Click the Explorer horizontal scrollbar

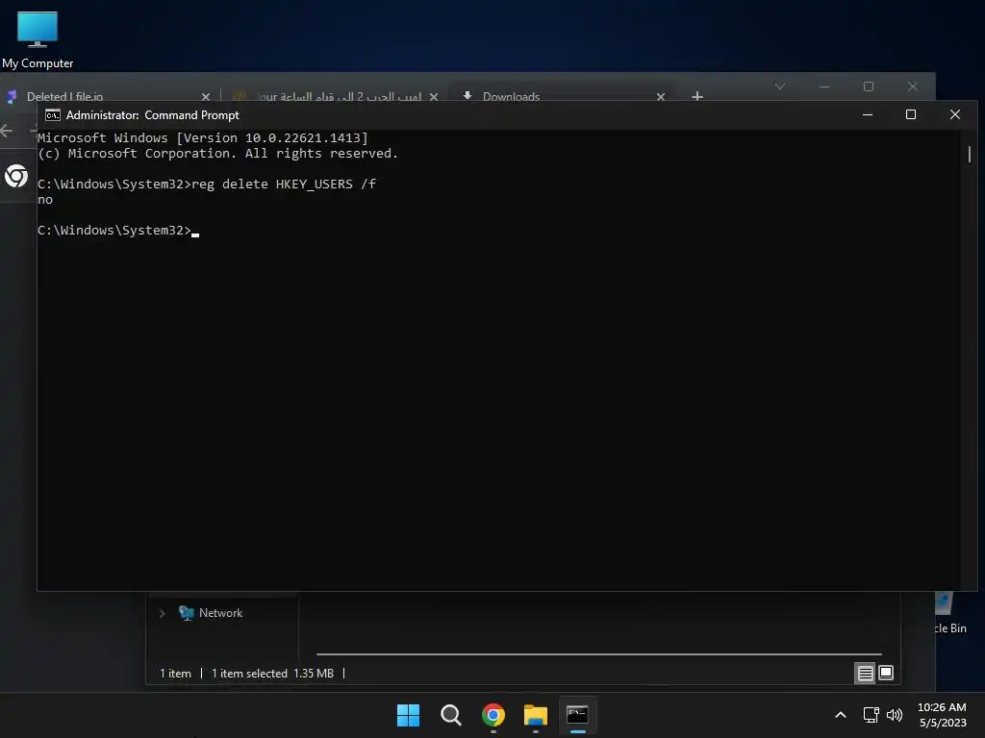(x=598, y=653)
